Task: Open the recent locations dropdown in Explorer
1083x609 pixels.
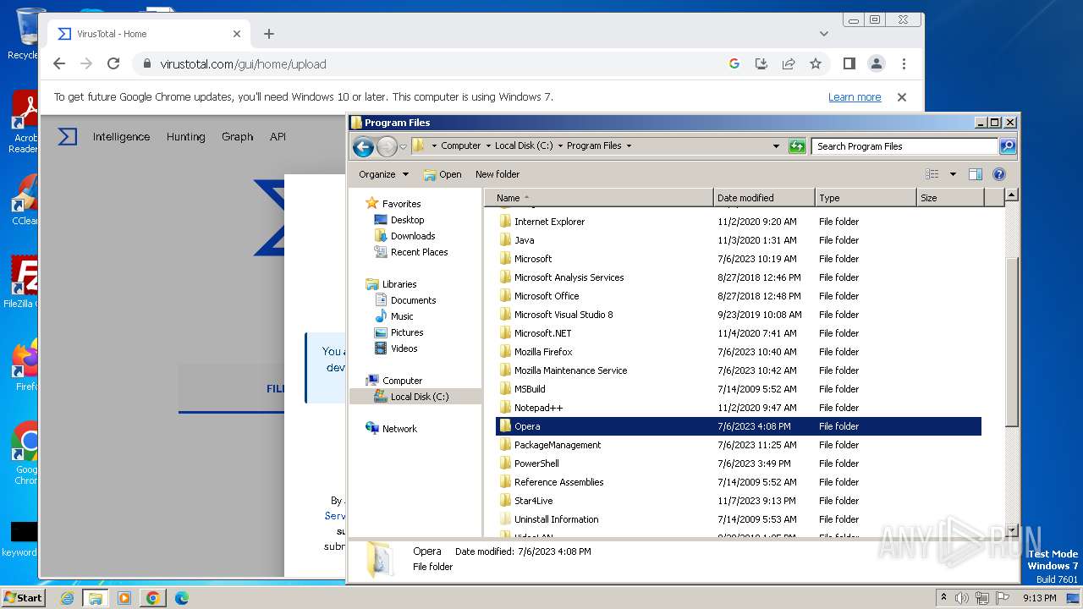Action: pos(403,146)
